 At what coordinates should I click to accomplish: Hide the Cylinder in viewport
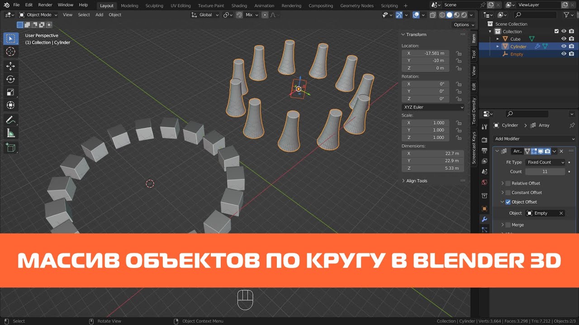[564, 46]
